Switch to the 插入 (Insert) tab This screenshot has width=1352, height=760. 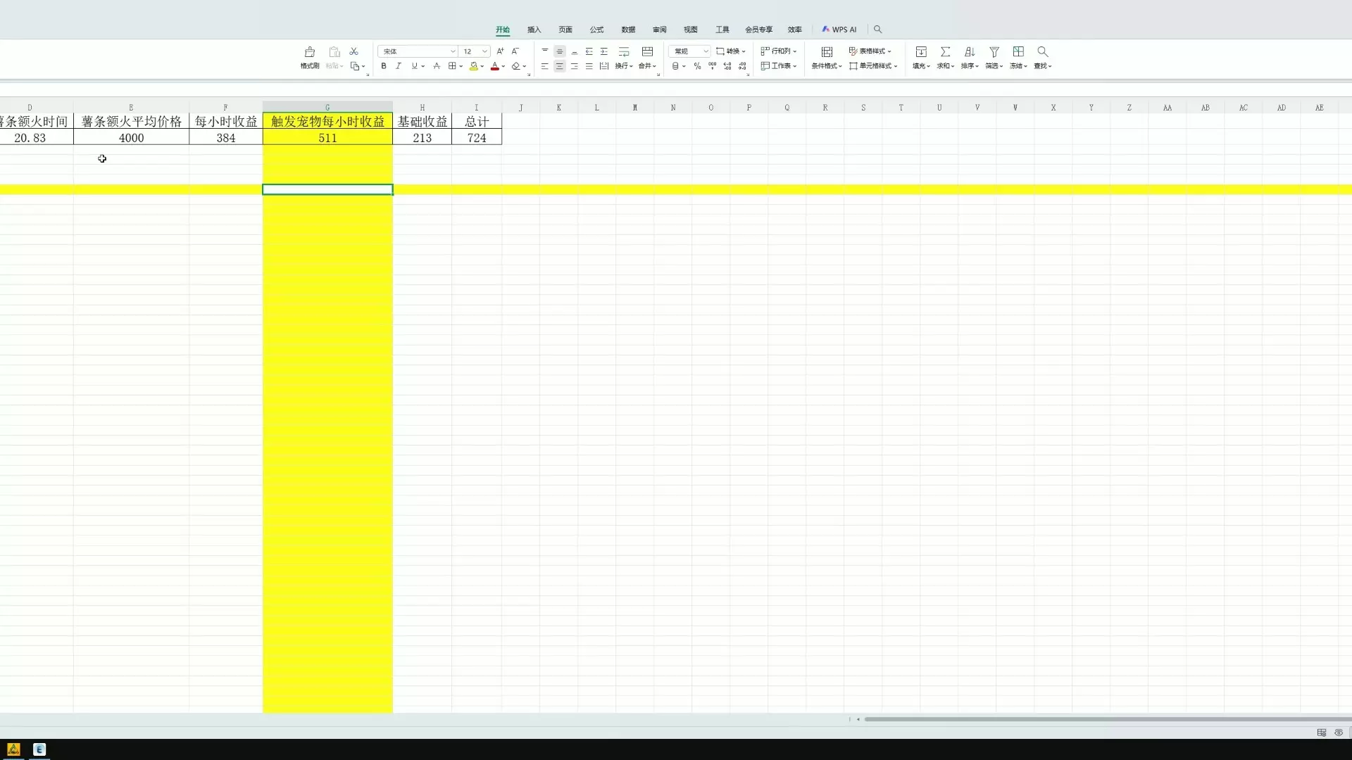pyautogui.click(x=534, y=30)
